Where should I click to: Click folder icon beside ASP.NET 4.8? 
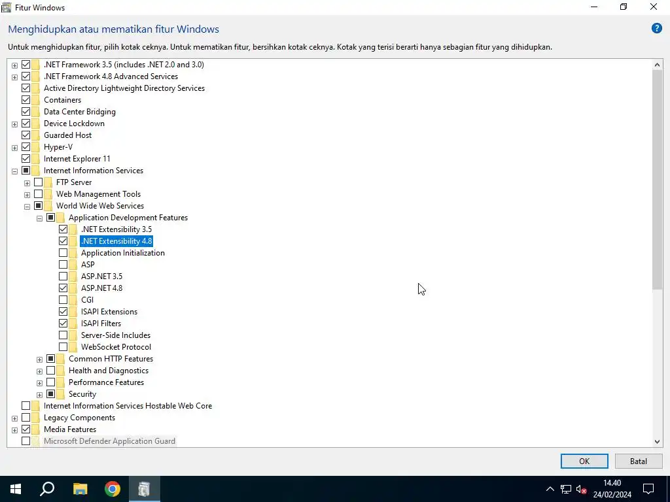click(x=73, y=288)
